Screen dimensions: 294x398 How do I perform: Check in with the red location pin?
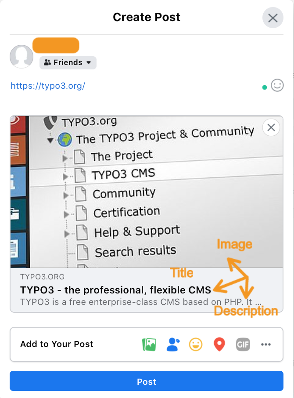pyautogui.click(x=219, y=344)
